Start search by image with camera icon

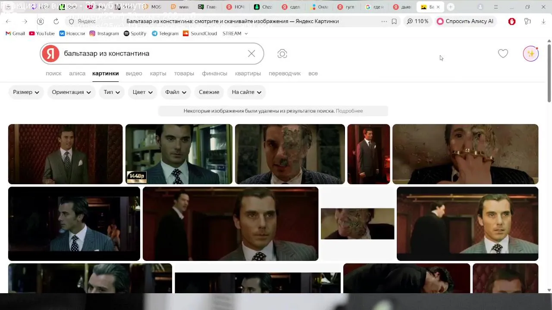(x=282, y=53)
